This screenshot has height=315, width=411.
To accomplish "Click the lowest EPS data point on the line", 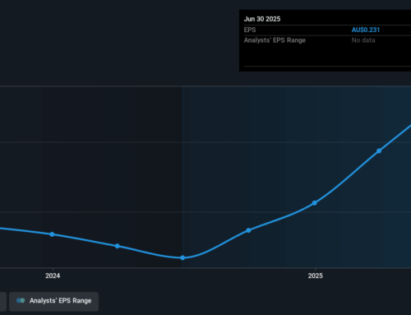I will 182,257.
